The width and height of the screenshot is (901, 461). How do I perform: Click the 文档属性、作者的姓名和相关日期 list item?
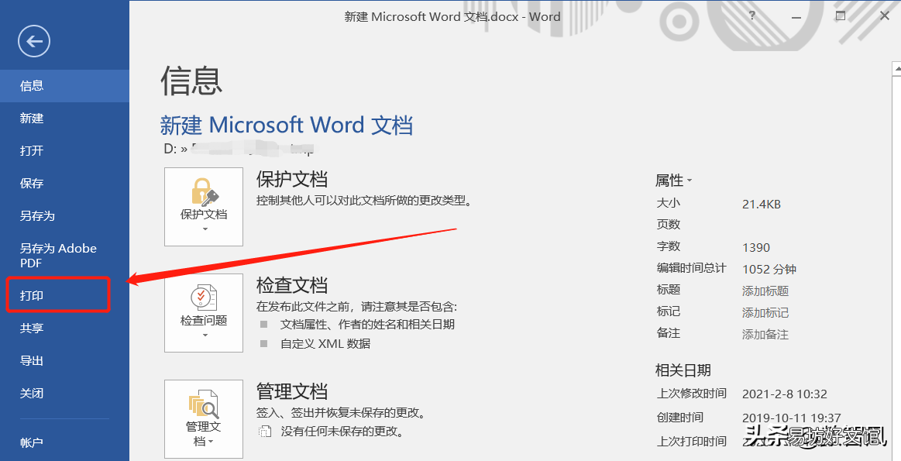pyautogui.click(x=367, y=324)
